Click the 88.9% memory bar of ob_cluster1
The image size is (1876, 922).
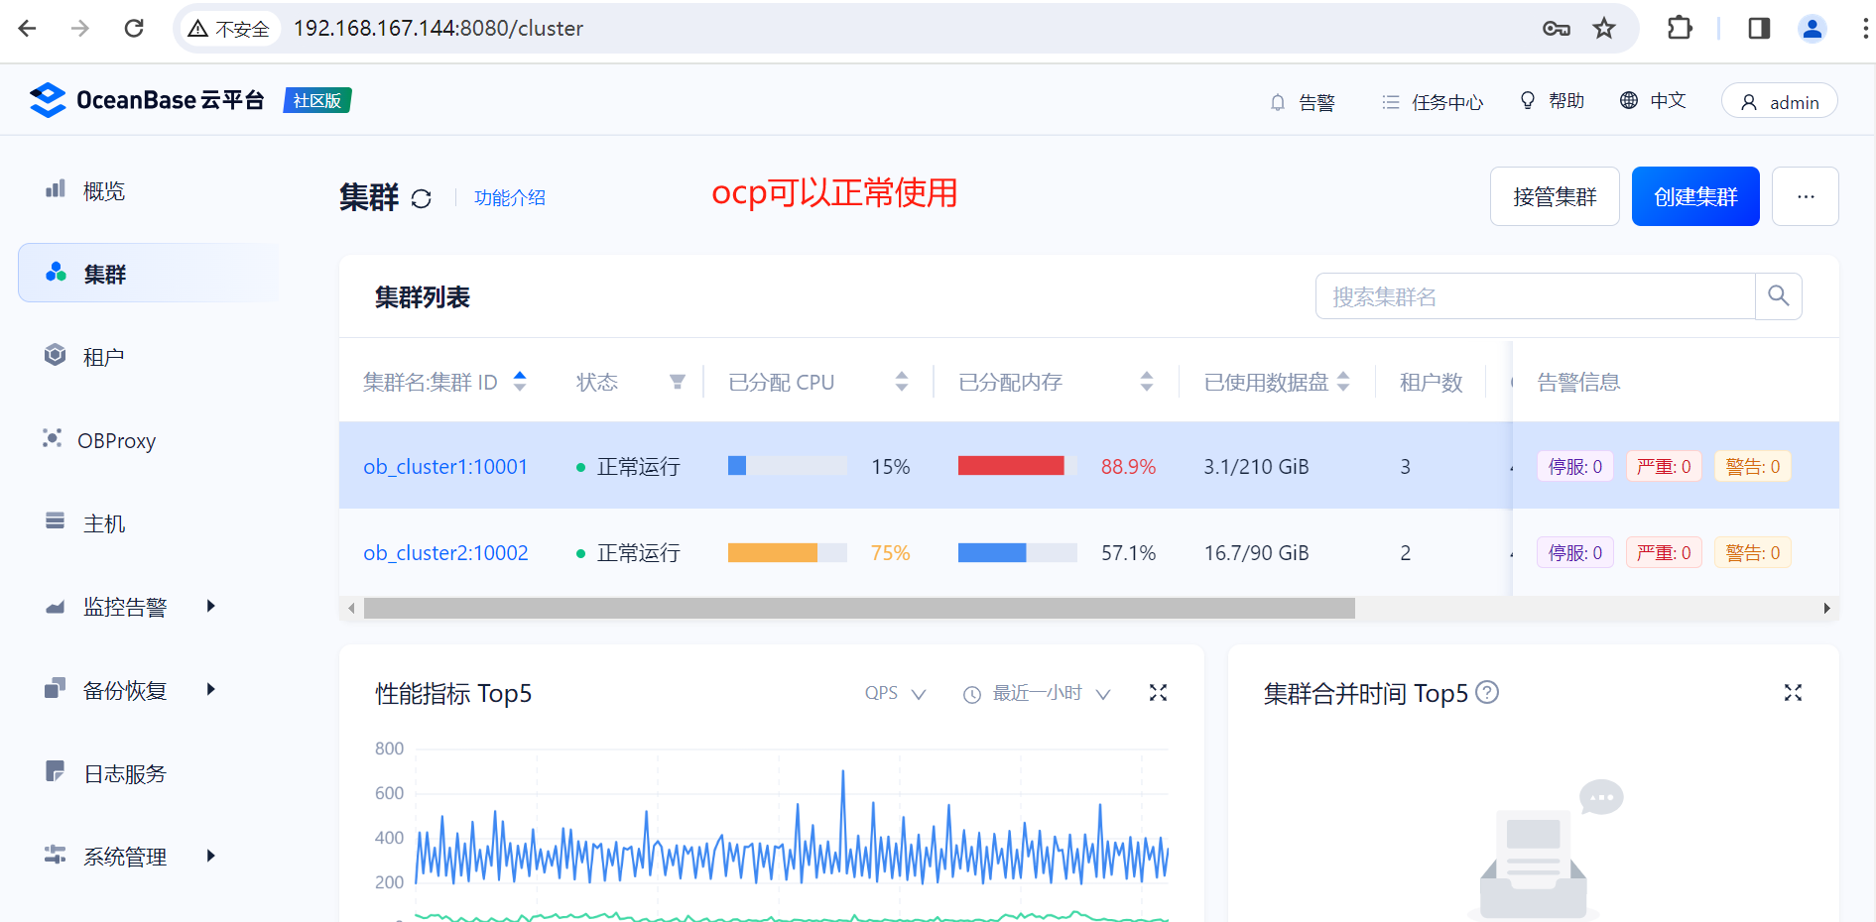click(1017, 466)
